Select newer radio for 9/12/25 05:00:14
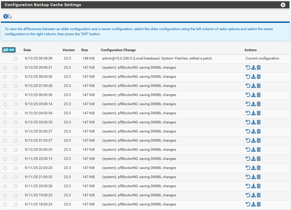The height and width of the screenshot is (210, 291). coord(16,104)
